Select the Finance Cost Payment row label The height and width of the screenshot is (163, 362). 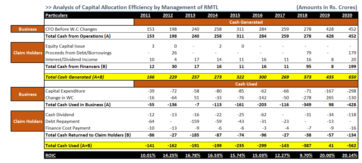(68, 128)
